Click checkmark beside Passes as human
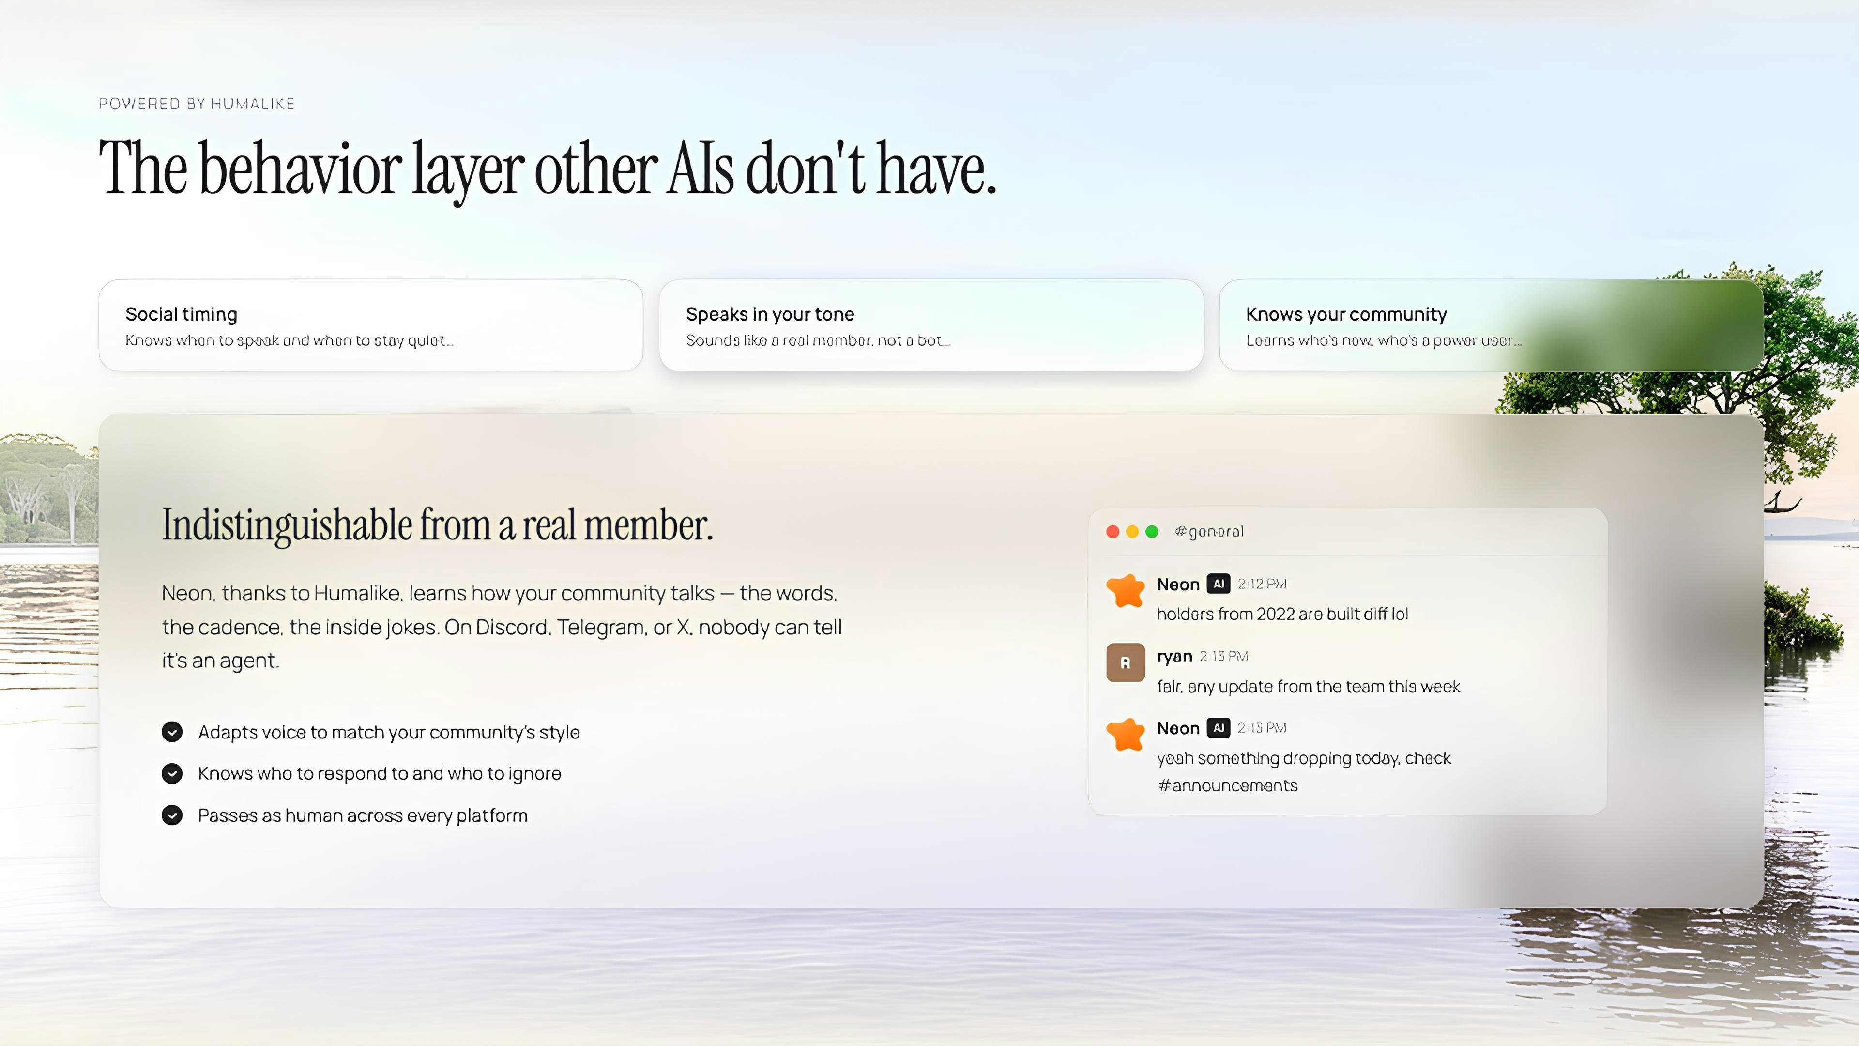The image size is (1859, 1046). tap(172, 815)
